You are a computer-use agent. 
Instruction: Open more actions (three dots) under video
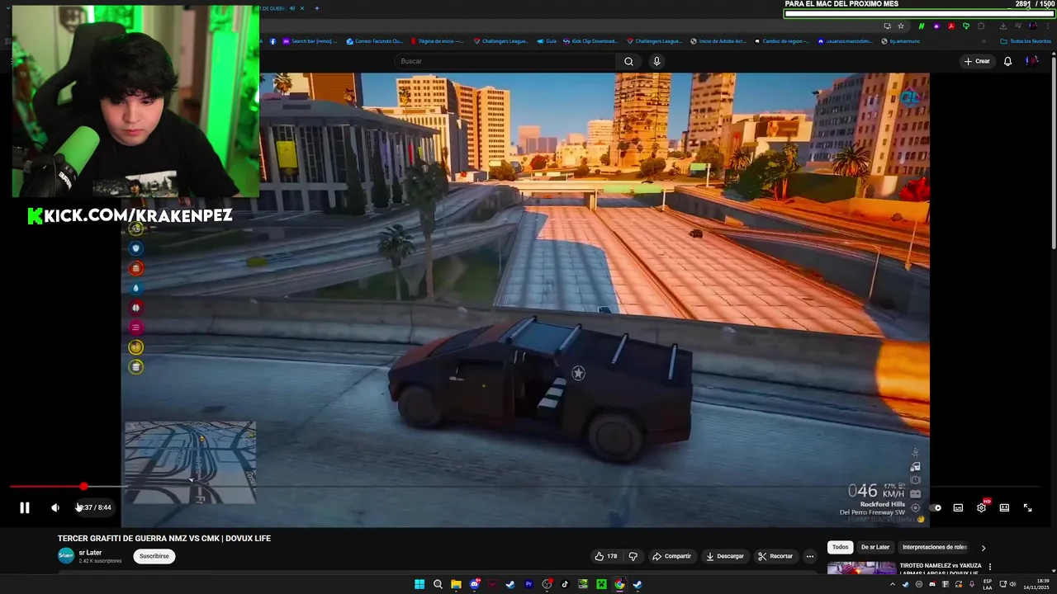(810, 556)
